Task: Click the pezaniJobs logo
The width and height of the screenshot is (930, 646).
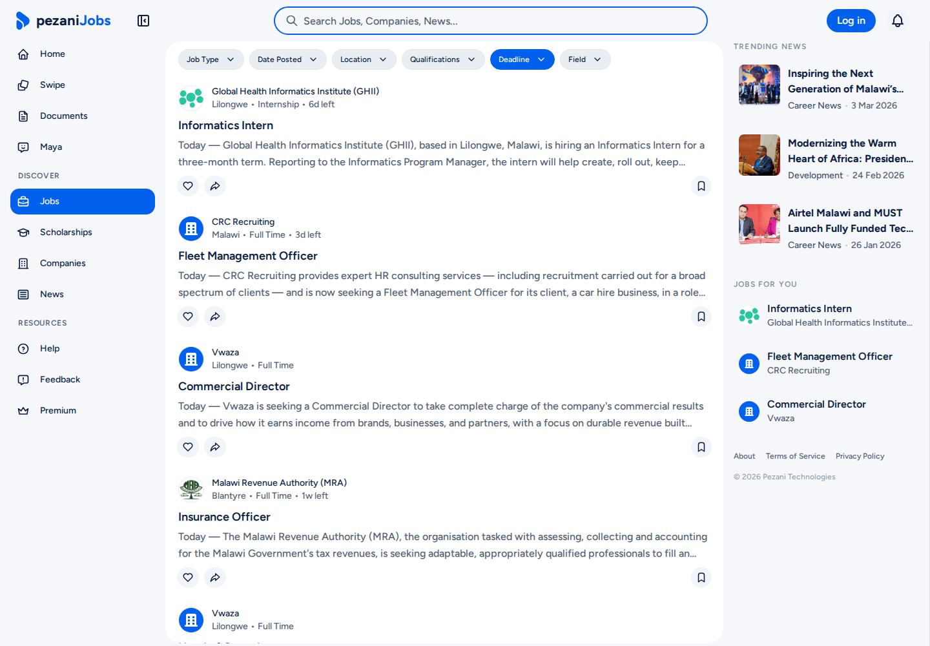Action: (63, 21)
